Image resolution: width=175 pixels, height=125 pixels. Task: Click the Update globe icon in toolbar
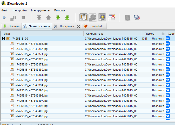137,18
